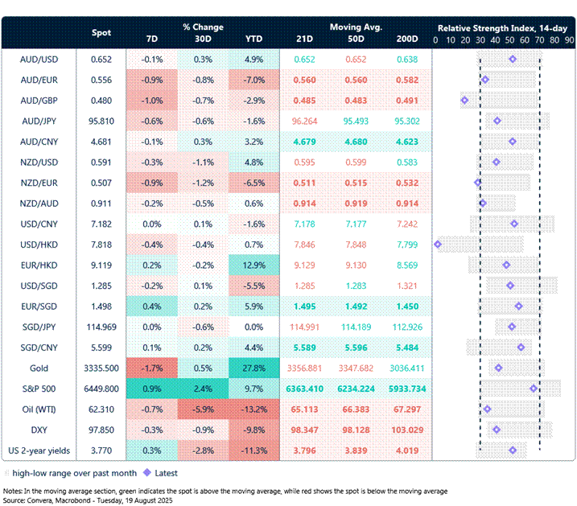
Task: Click the AUD/GBP RSI diamond marker
Action: (464, 100)
